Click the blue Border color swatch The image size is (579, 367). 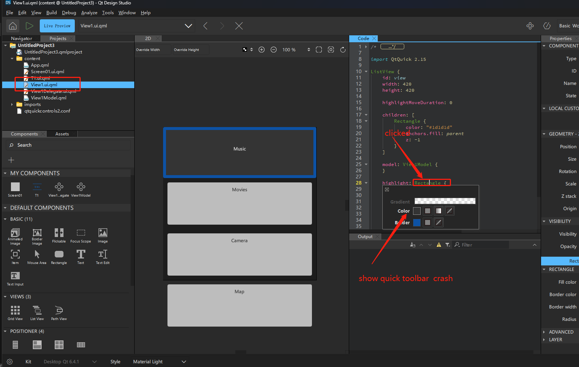coord(417,222)
